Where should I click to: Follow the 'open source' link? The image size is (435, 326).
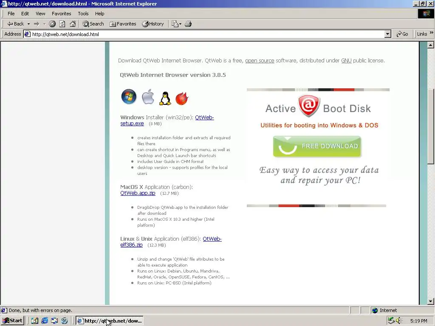[x=260, y=60]
